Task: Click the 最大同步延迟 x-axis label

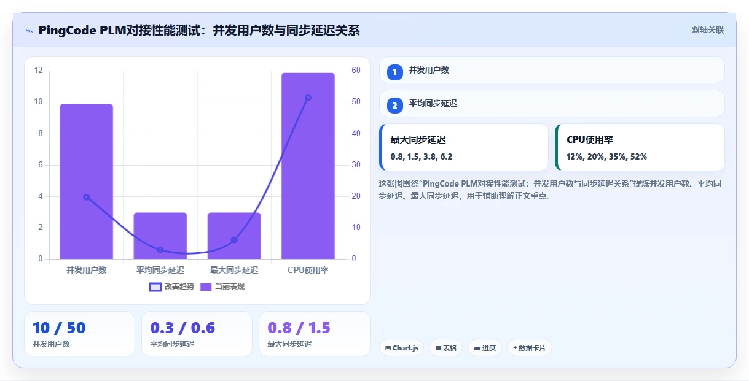Action: (x=234, y=270)
